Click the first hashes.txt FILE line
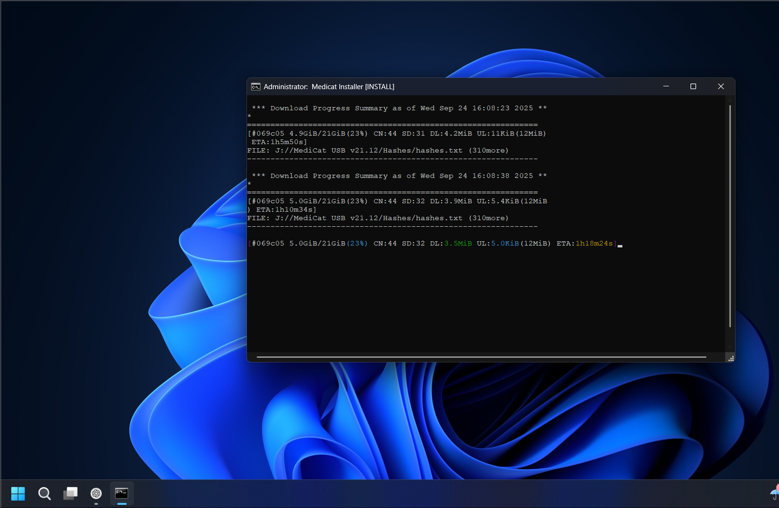779x508 pixels. pos(378,151)
